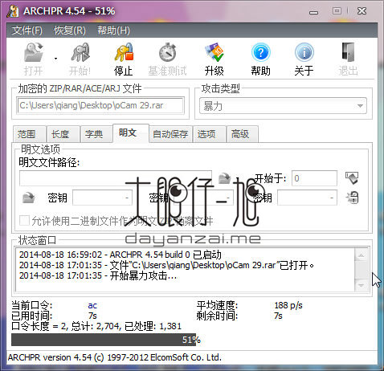Screen dimensions: 384x371
Task: Click the status bar ElcomSoft copyright text
Action: tap(115, 357)
